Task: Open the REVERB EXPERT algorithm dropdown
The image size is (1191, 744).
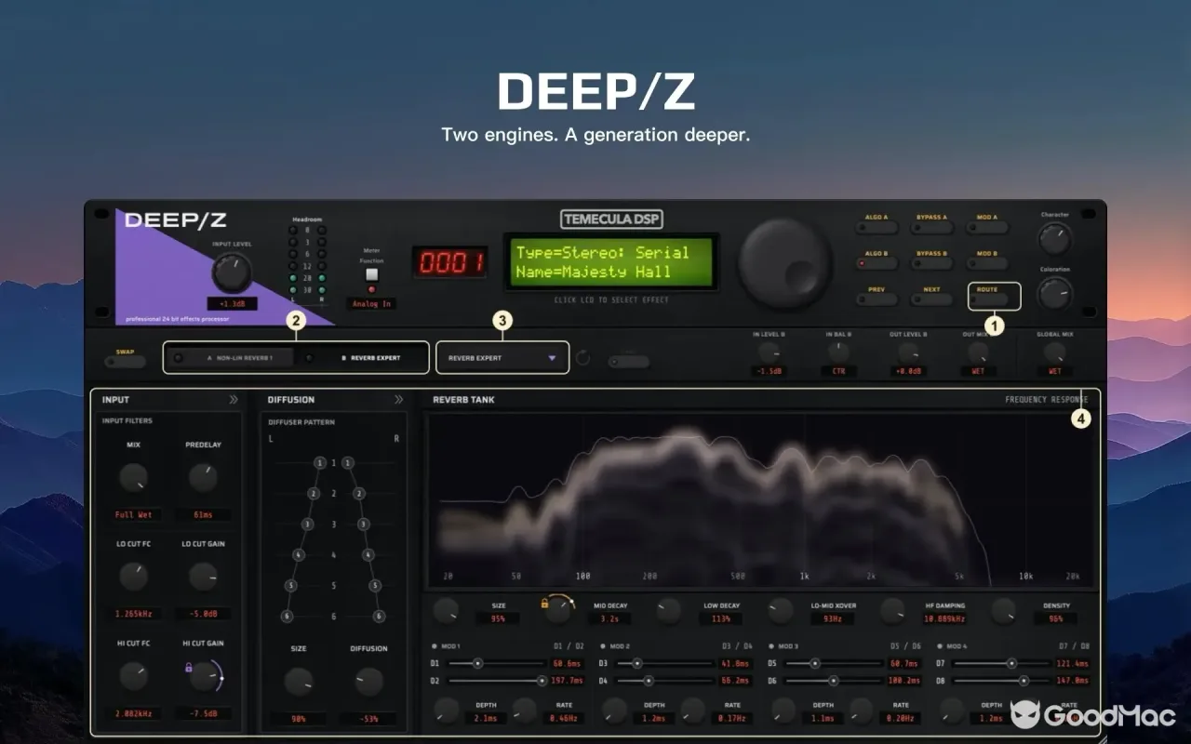Action: (x=502, y=358)
